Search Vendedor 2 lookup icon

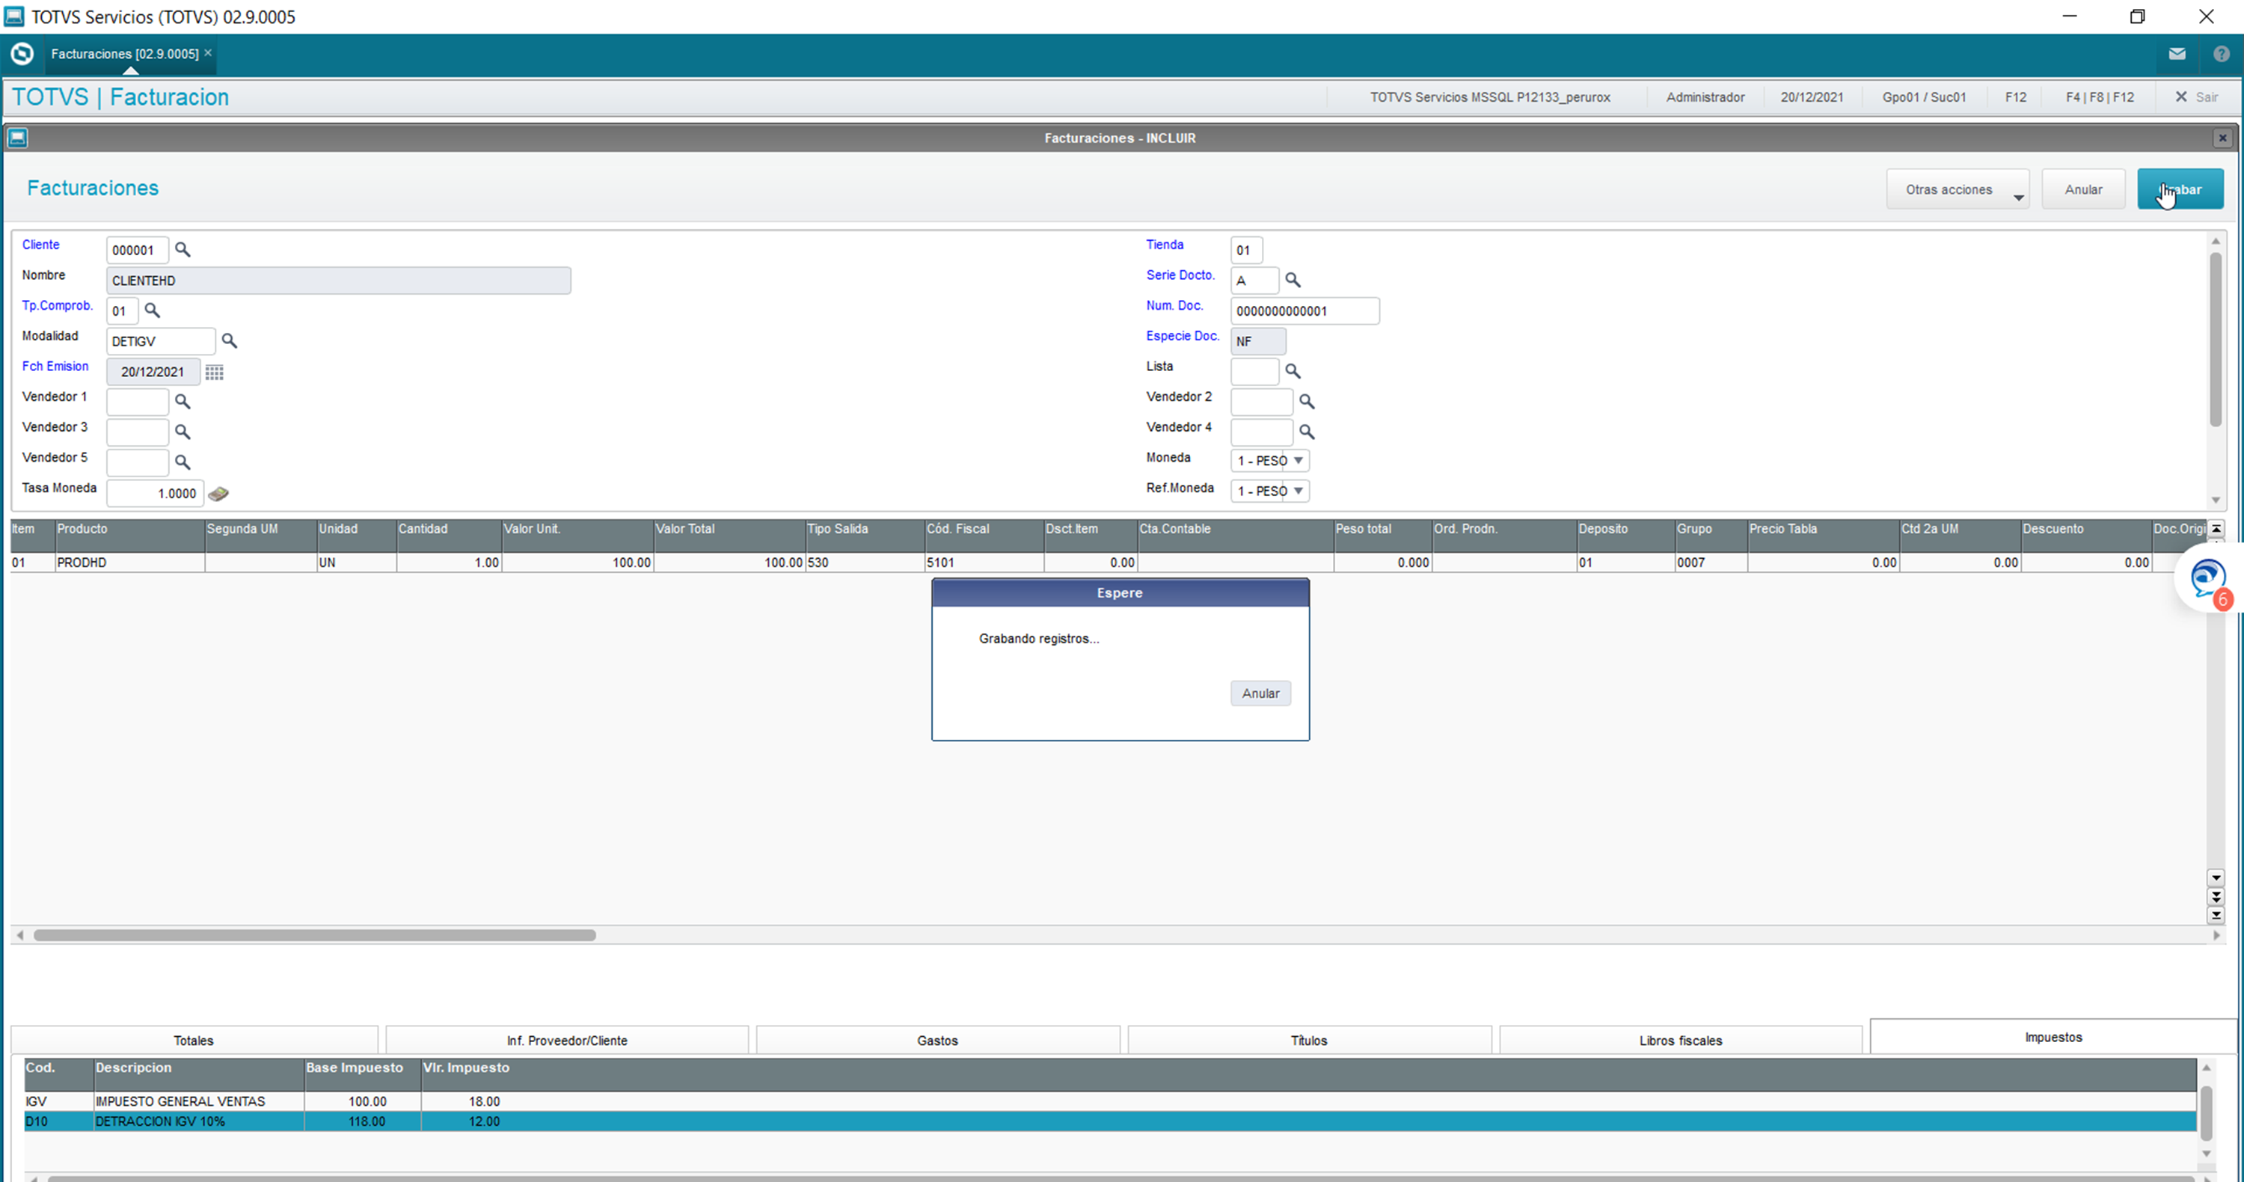point(1307,402)
